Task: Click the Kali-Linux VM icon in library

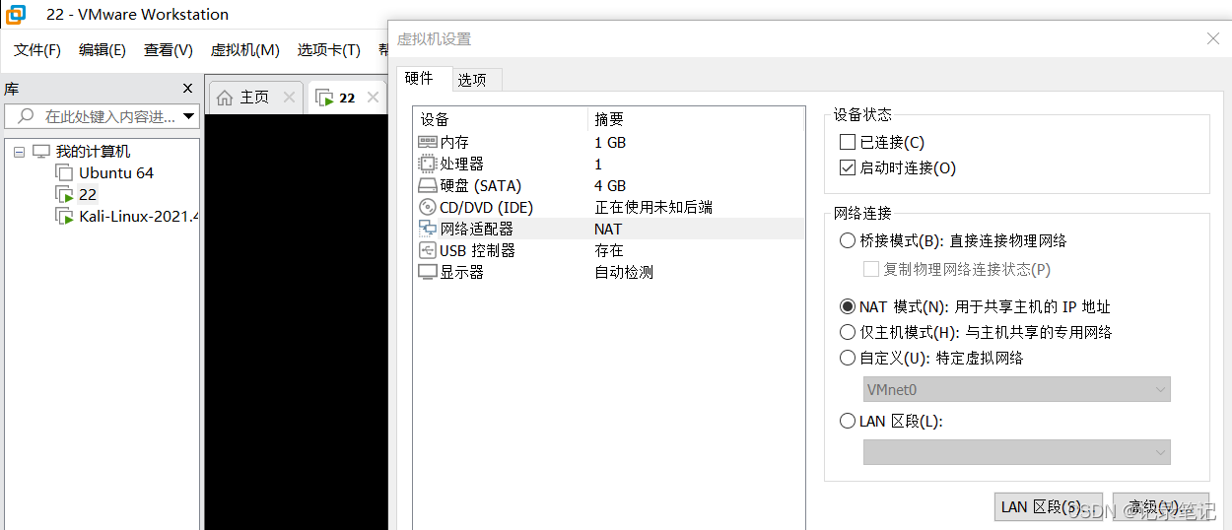Action: [x=64, y=216]
